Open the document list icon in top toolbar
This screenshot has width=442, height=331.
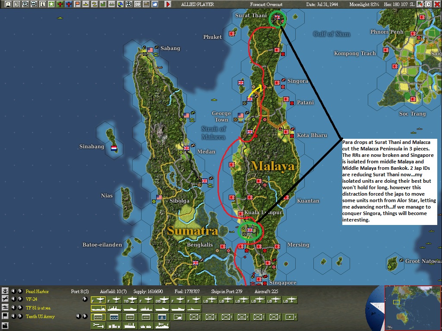click(17, 4)
